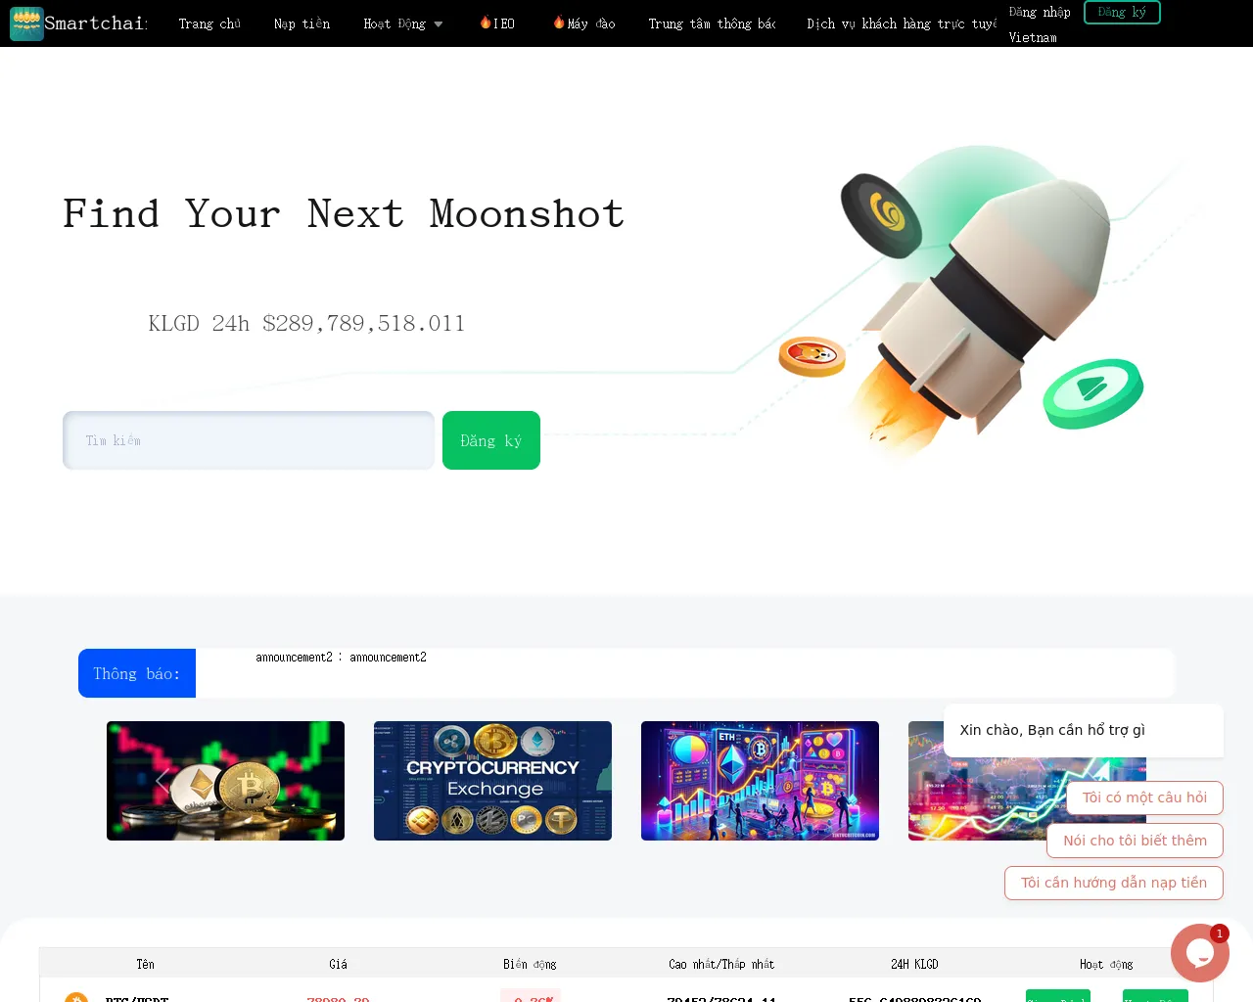
Task: Click the Smartchain logo icon
Action: coord(26,23)
